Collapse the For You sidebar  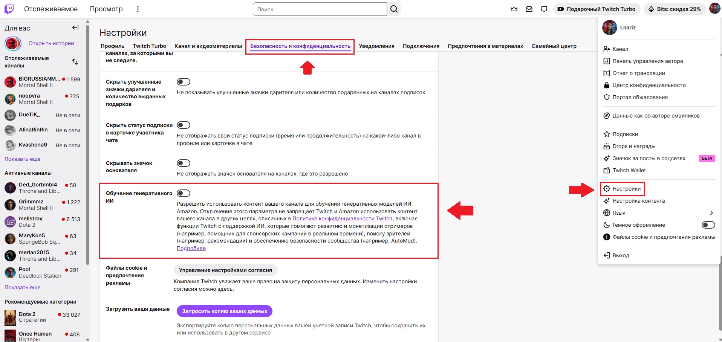(75, 27)
